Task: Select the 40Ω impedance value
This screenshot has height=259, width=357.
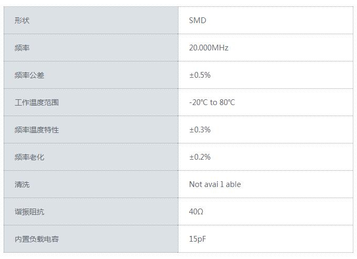Action: pos(196,212)
